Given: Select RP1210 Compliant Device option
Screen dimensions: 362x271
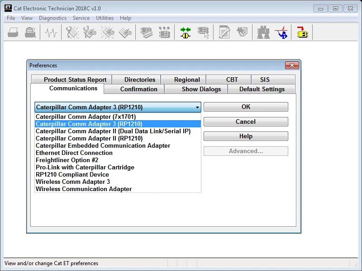Looking at the screenshot, I should [x=118, y=174].
